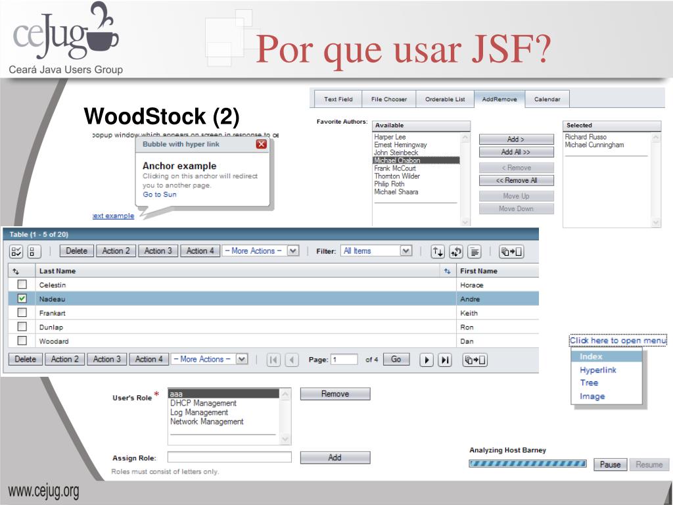
Task: Select Michael Chabon in Available list
Action: tap(416, 160)
